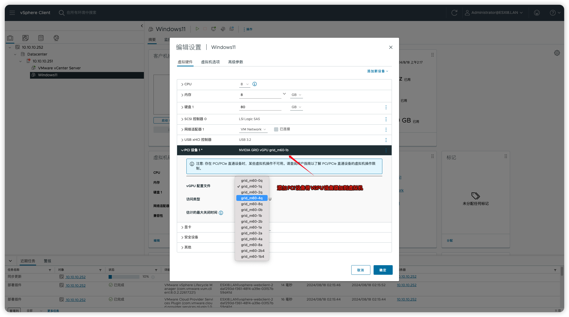
Task: Click the sync update progress bar
Action: 124,277
